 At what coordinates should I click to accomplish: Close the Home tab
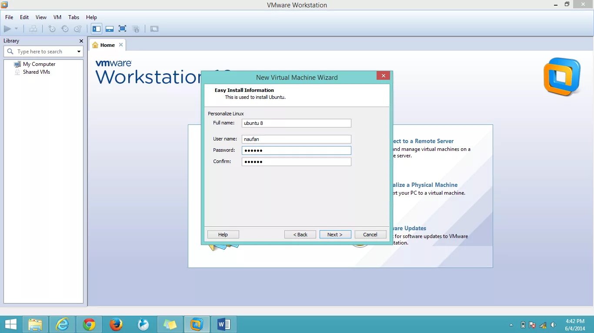[121, 45]
